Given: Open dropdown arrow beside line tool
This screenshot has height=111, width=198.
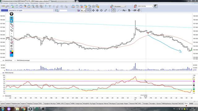Looking at the screenshot, I should tap(121, 10).
